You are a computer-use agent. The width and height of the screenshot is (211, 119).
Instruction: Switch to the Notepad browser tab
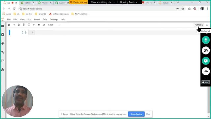pos(27,3)
